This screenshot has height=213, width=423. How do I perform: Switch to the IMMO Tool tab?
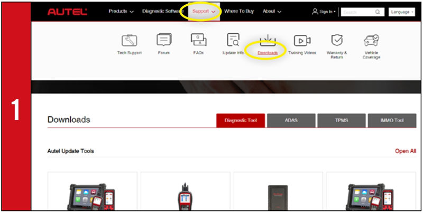coord(392,121)
